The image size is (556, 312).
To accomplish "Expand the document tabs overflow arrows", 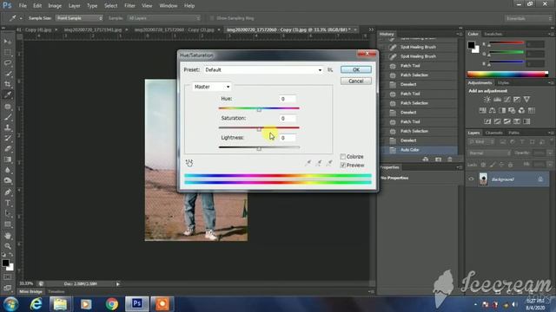I will tap(371, 29).
